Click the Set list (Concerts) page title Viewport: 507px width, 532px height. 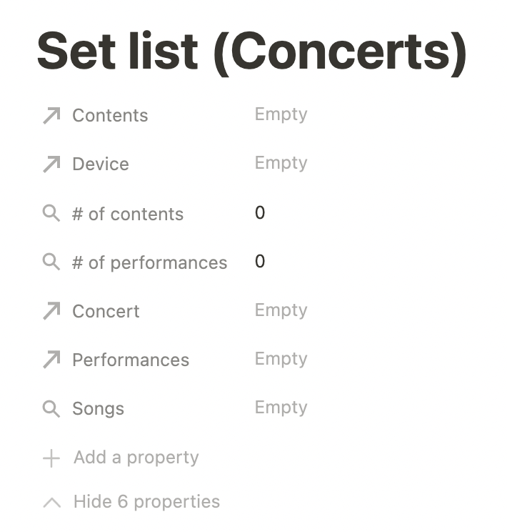tap(251, 51)
